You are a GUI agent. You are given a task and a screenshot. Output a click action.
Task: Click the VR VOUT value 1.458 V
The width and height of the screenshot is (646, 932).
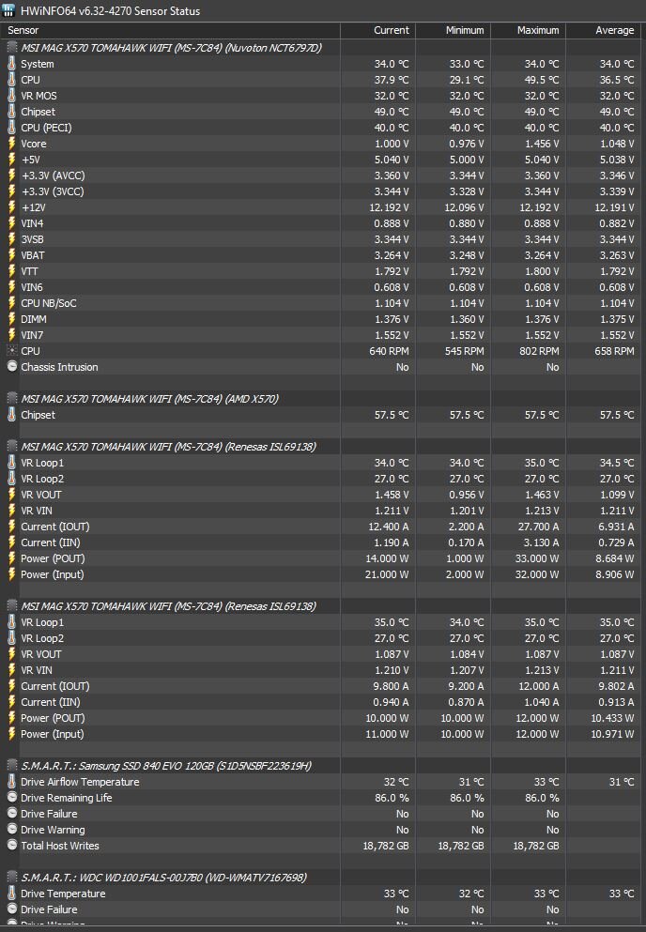pos(392,495)
